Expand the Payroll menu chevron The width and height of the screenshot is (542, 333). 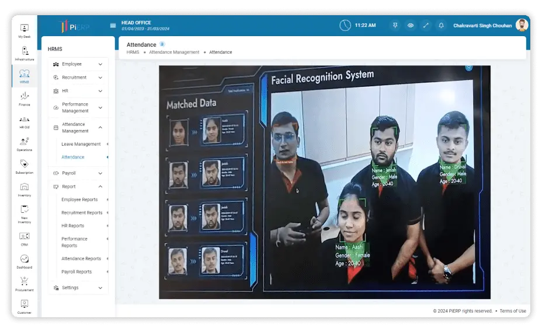pyautogui.click(x=100, y=173)
